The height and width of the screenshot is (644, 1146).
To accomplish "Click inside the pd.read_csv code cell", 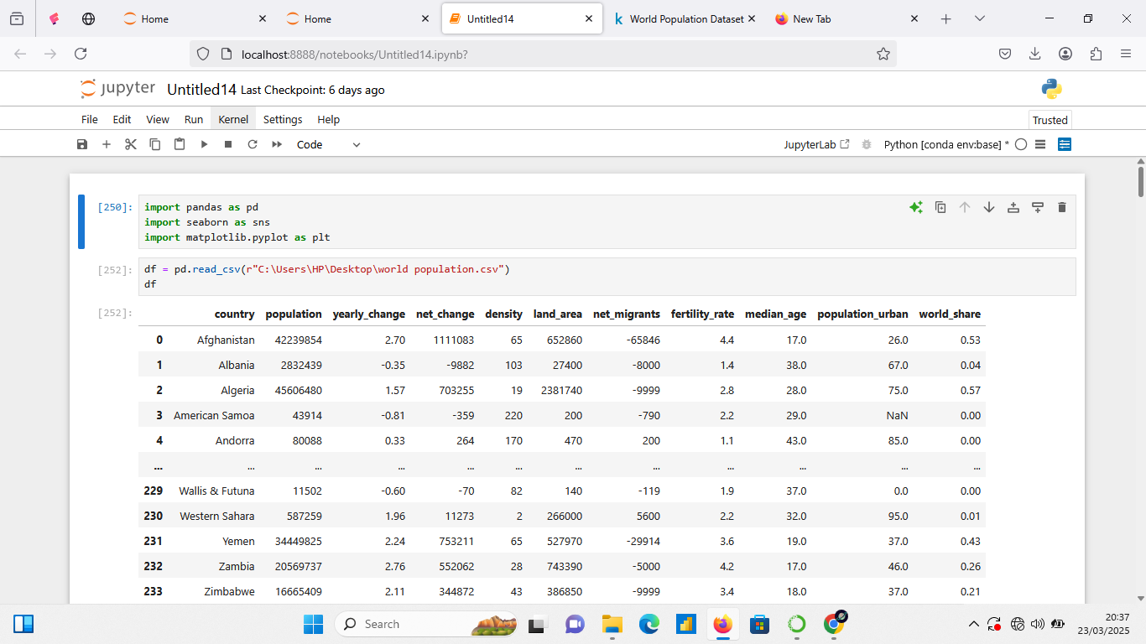I will (x=607, y=277).
